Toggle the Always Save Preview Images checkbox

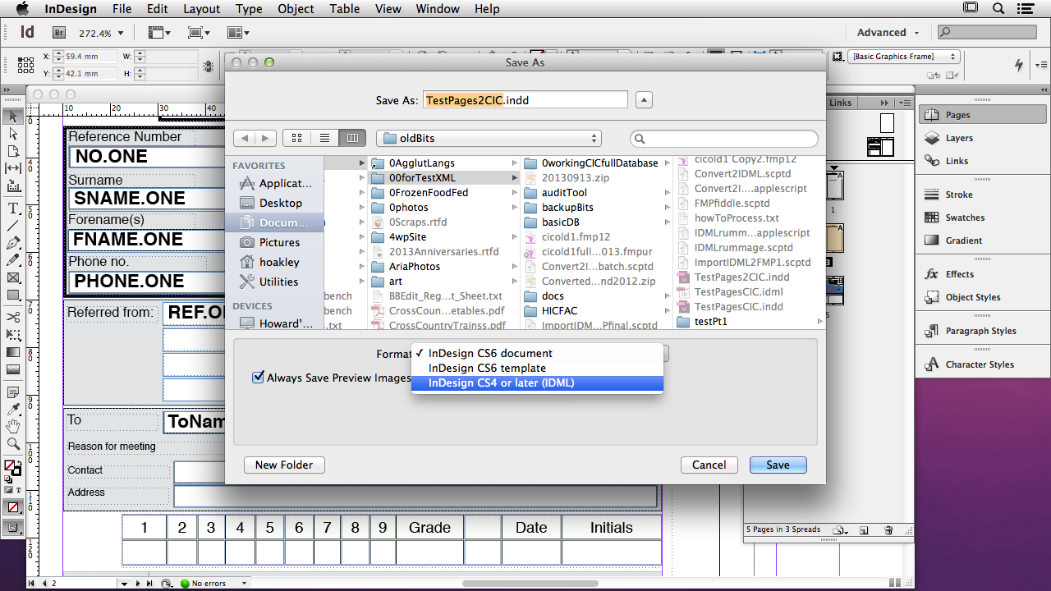[x=258, y=378]
